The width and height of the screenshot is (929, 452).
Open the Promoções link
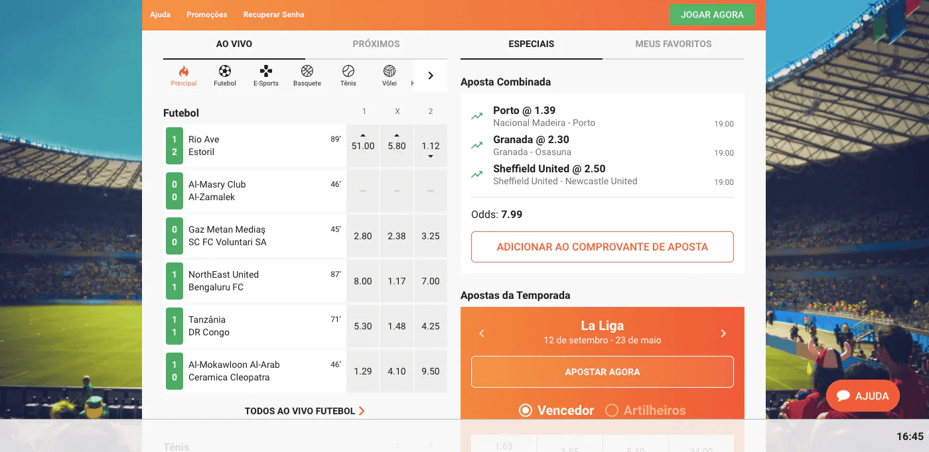206,15
